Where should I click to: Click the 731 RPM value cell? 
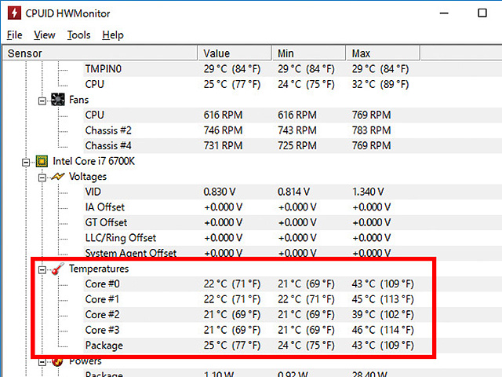coord(223,146)
